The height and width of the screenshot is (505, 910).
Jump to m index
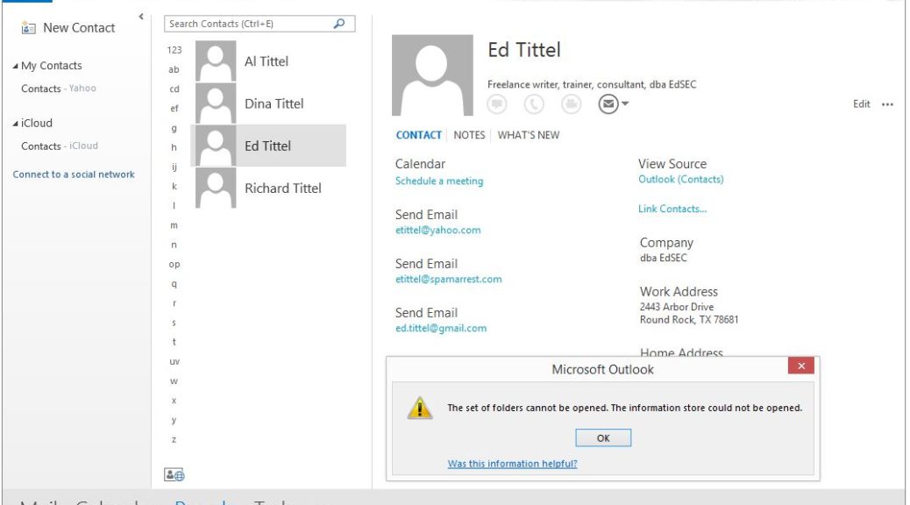(x=174, y=225)
